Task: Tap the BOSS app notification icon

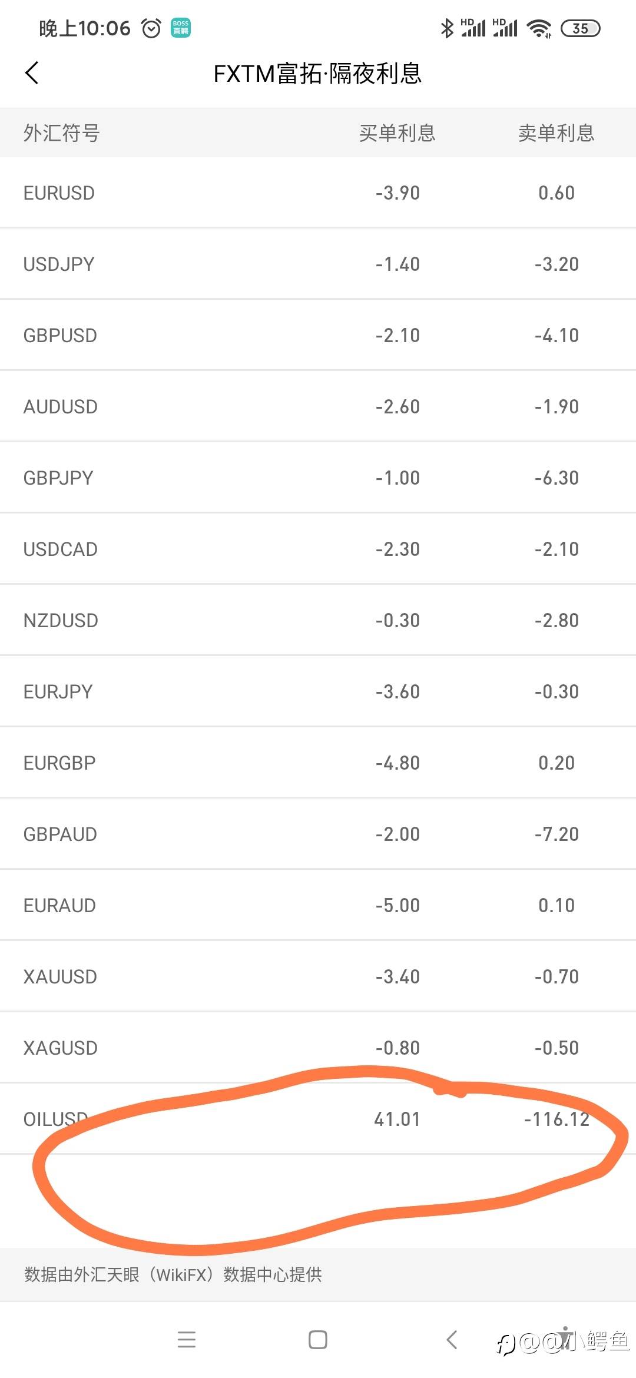Action: coord(181,28)
